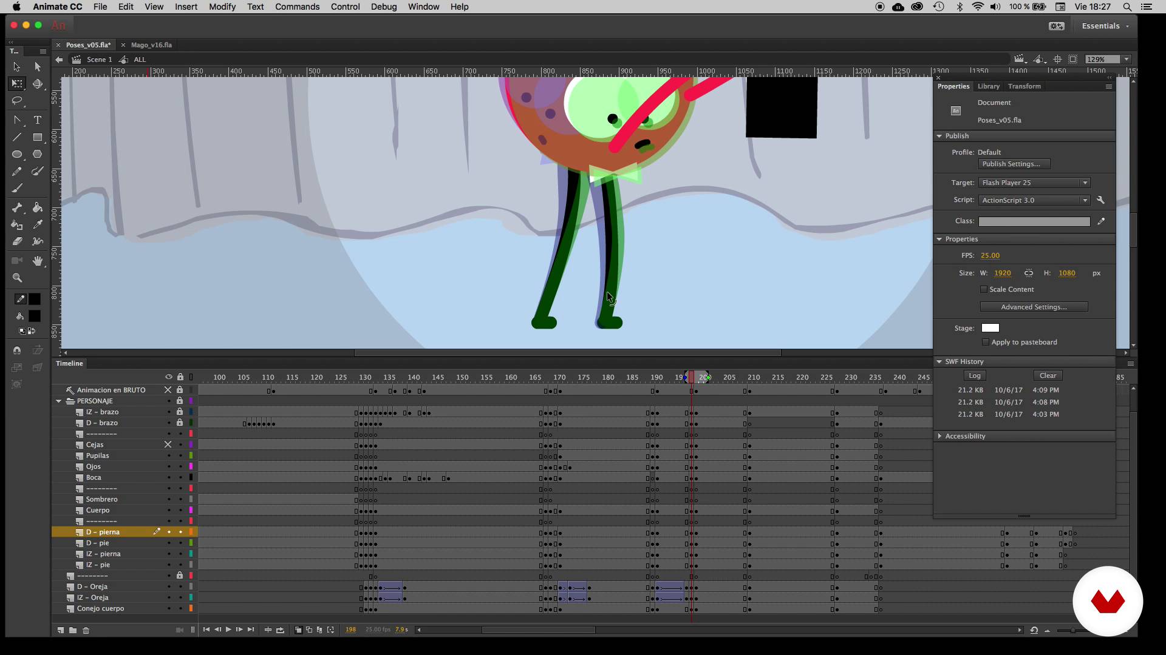The height and width of the screenshot is (655, 1166).
Task: Select the Paint Brush tool
Action: click(38, 172)
